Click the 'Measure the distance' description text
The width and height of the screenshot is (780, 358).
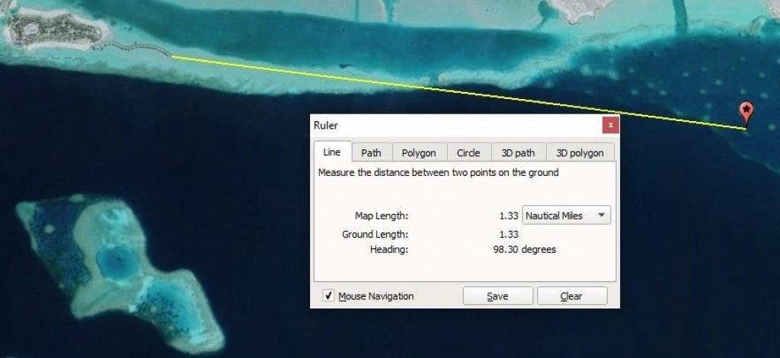click(438, 173)
